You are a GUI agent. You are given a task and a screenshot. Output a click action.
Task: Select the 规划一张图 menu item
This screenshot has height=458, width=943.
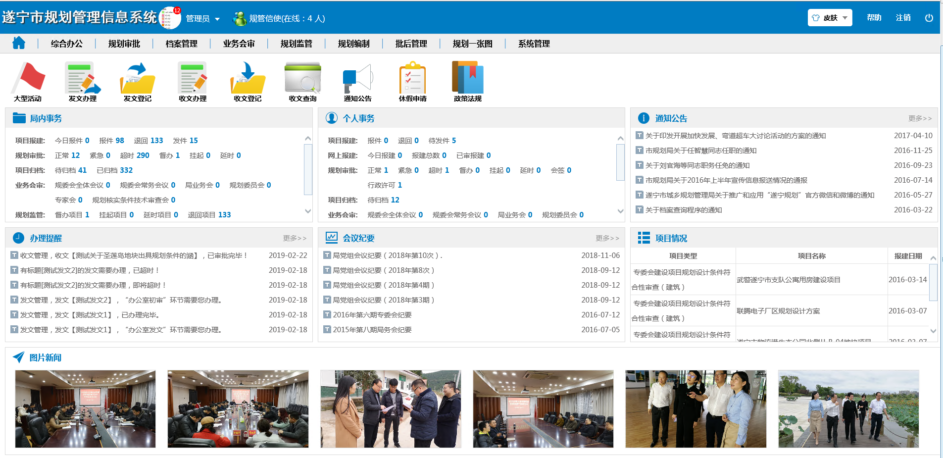[472, 44]
